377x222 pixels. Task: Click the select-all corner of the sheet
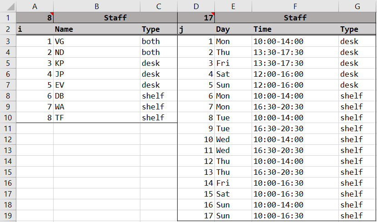coord(8,6)
